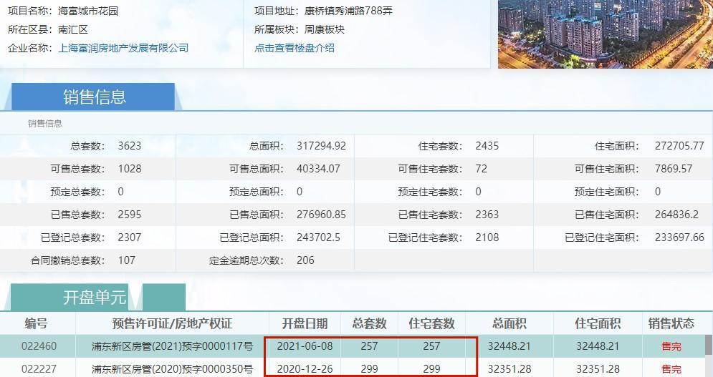The width and height of the screenshot is (713, 377).
Task: Open the 上海富润房地产发展有限公司 company link
Action: [123, 48]
